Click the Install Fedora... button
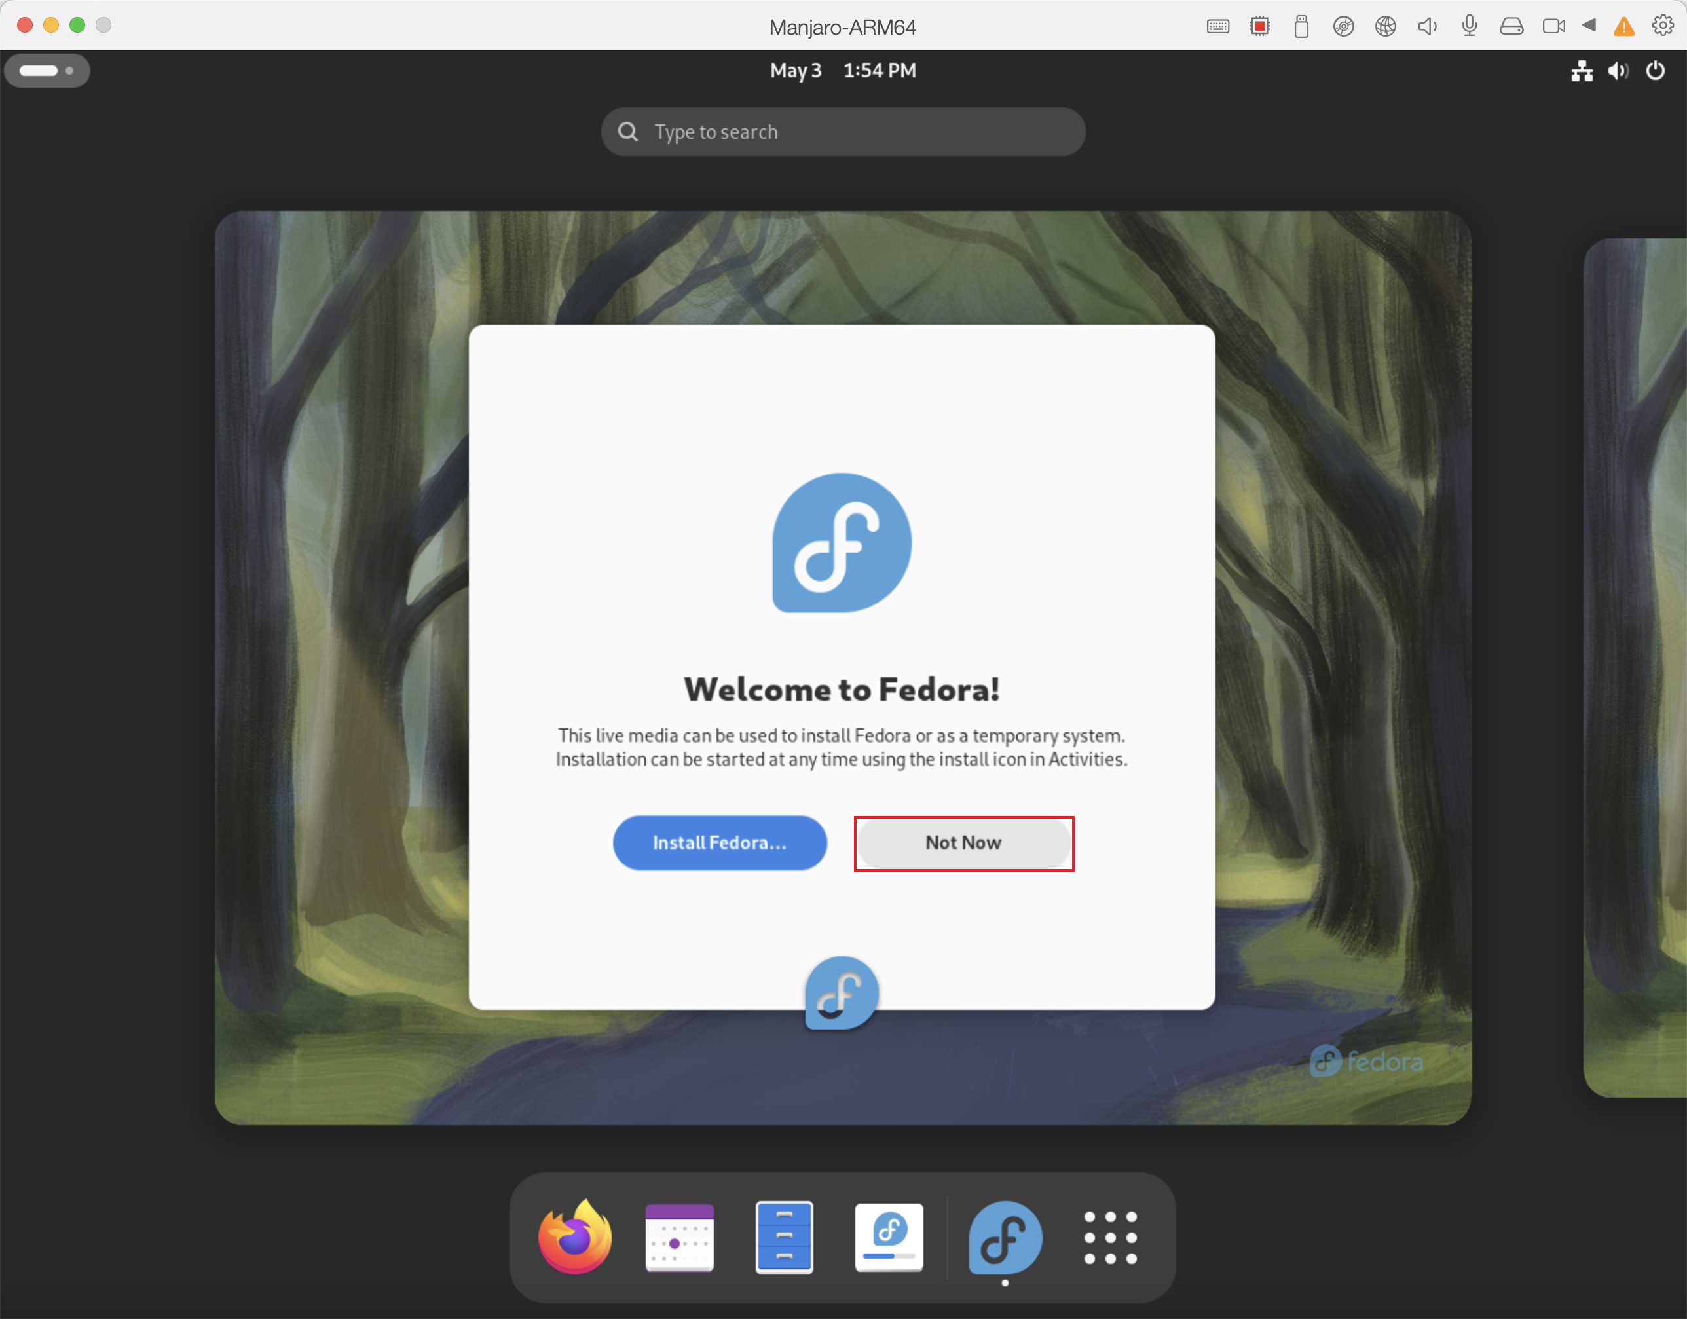Image resolution: width=1687 pixels, height=1319 pixels. coord(720,842)
